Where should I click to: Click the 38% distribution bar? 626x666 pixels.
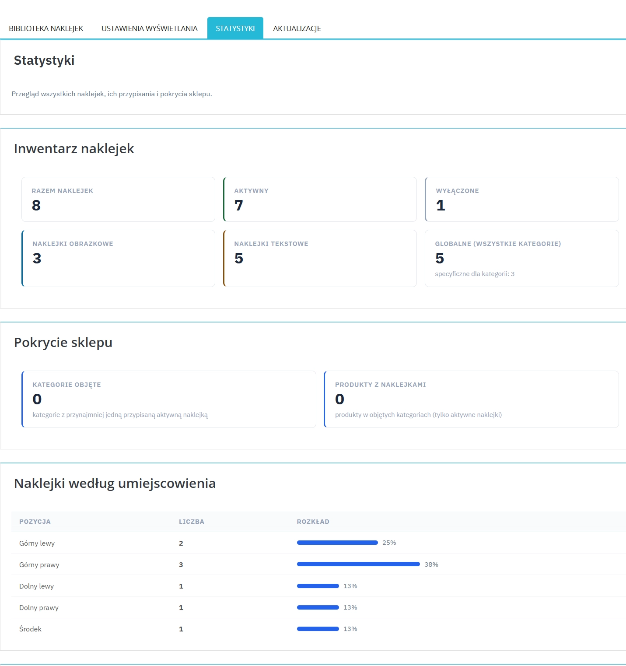pos(358,564)
